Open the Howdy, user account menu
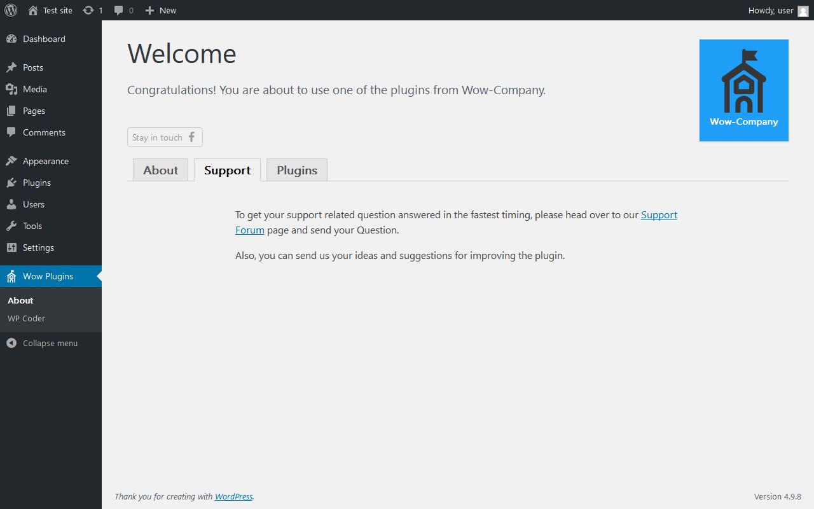This screenshot has width=814, height=509. click(x=778, y=10)
